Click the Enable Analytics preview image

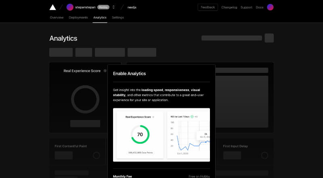point(161,135)
